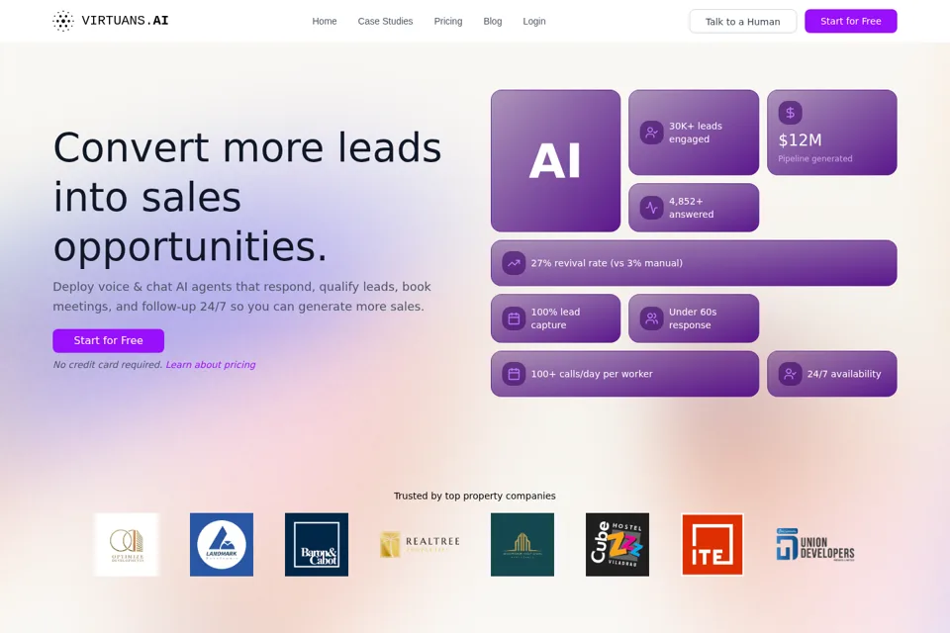950x633 pixels.
Task: Click the large AI tile
Action: [x=555, y=160]
